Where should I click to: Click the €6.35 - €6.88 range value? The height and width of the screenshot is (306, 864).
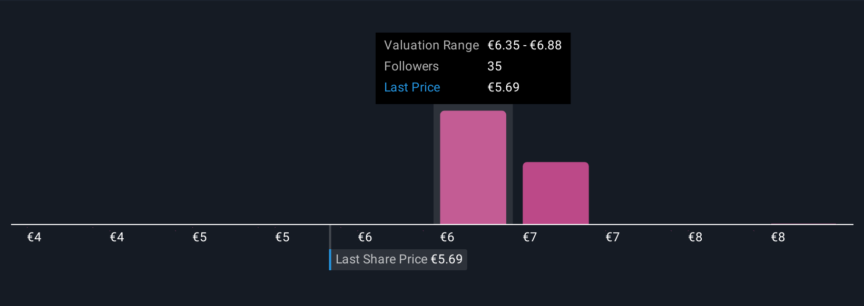tap(524, 45)
